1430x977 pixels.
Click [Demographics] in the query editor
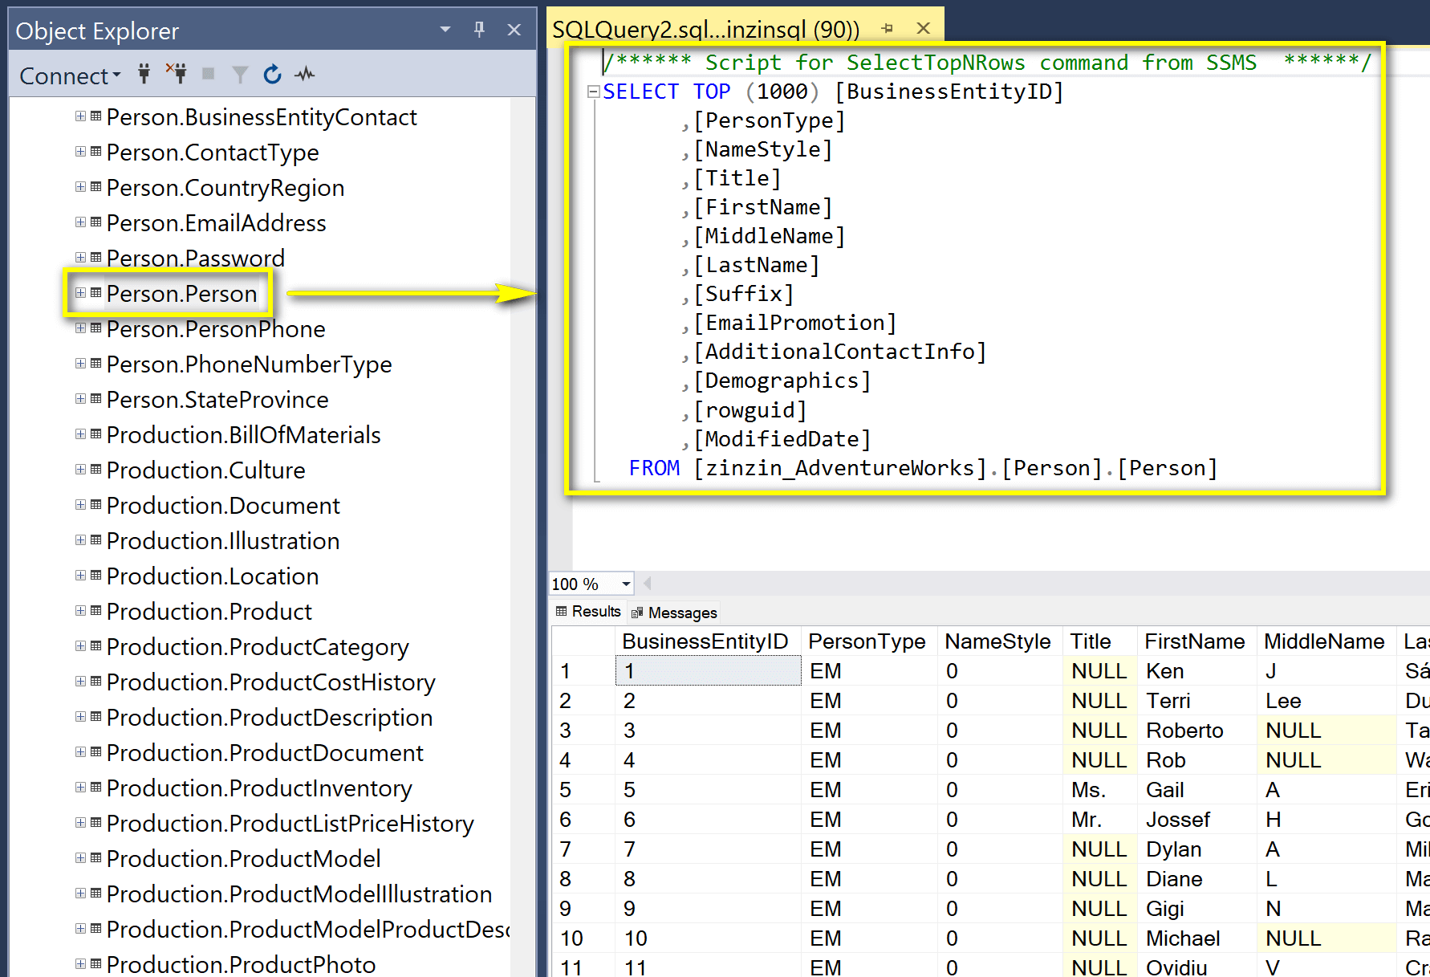click(x=782, y=381)
